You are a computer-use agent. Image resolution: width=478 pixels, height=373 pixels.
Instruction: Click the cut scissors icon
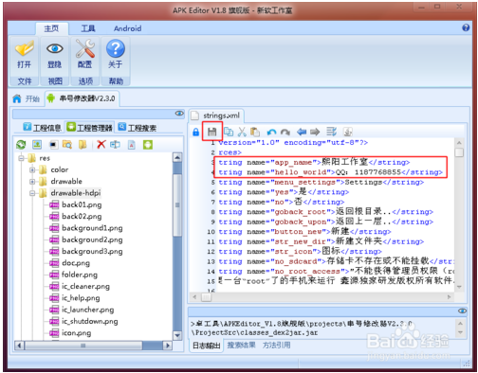[x=242, y=132]
